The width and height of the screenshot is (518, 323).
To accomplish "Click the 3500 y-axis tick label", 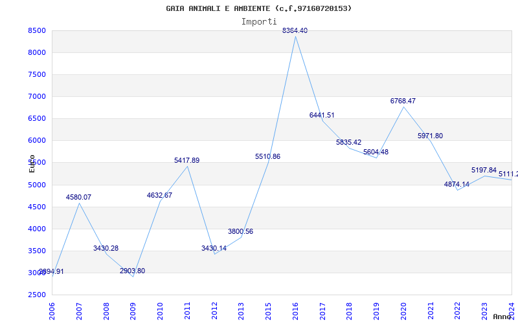I will click(37, 251).
